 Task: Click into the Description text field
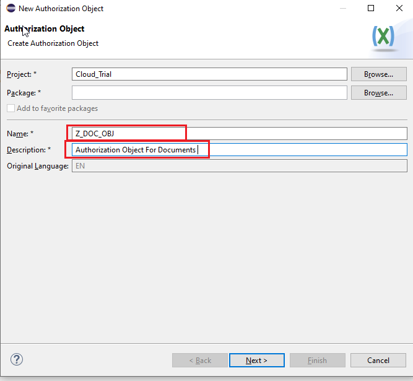[239, 150]
